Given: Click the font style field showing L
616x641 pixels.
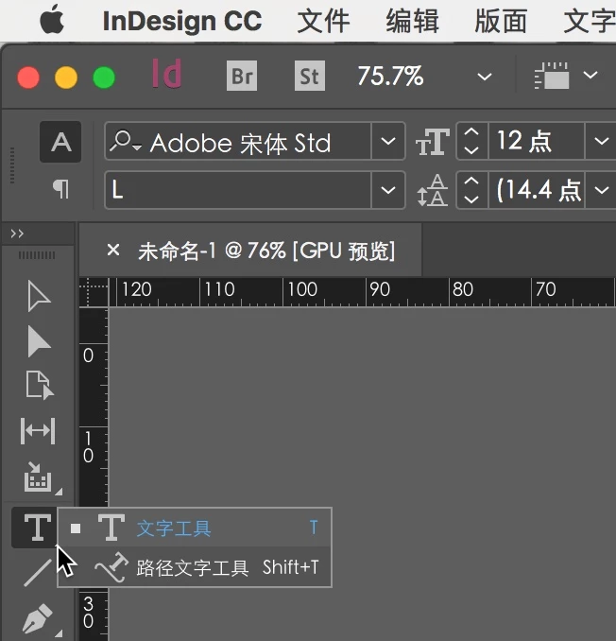Looking at the screenshot, I should pos(238,190).
